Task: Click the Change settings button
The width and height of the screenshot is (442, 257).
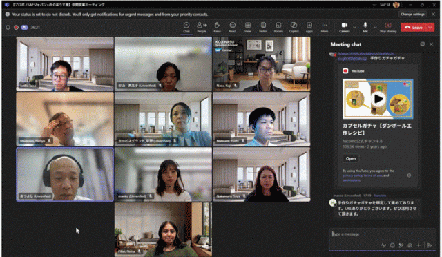Action: 413,14
